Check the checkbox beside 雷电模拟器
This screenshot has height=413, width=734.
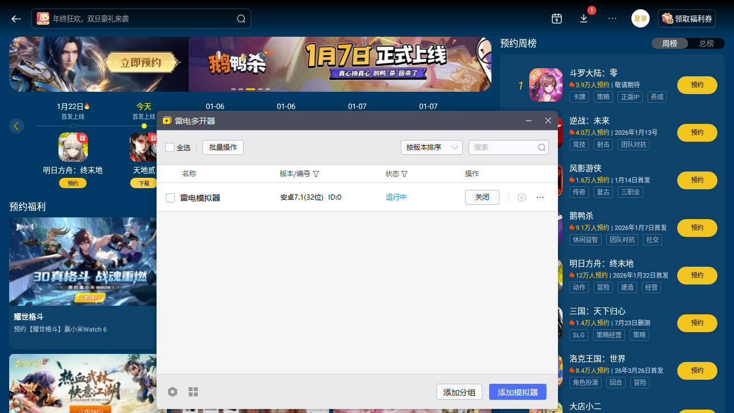coord(170,197)
